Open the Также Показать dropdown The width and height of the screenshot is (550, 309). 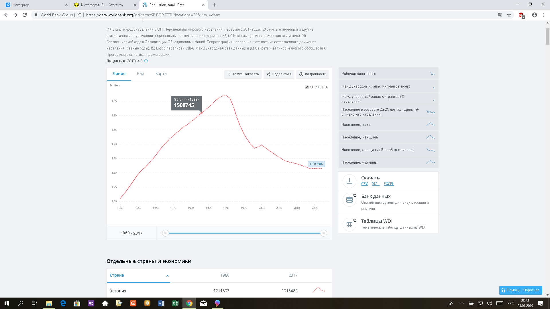tap(243, 74)
